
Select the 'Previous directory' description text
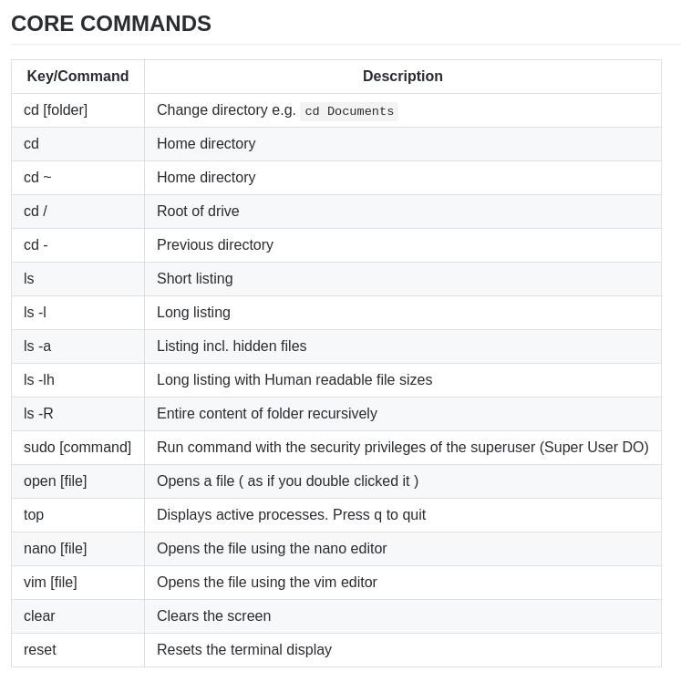(x=215, y=245)
